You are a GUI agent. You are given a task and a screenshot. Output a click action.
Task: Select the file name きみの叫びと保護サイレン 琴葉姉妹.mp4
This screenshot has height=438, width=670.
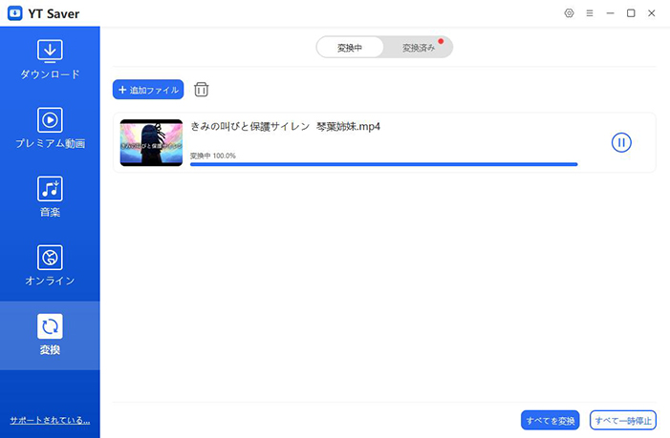[285, 126]
